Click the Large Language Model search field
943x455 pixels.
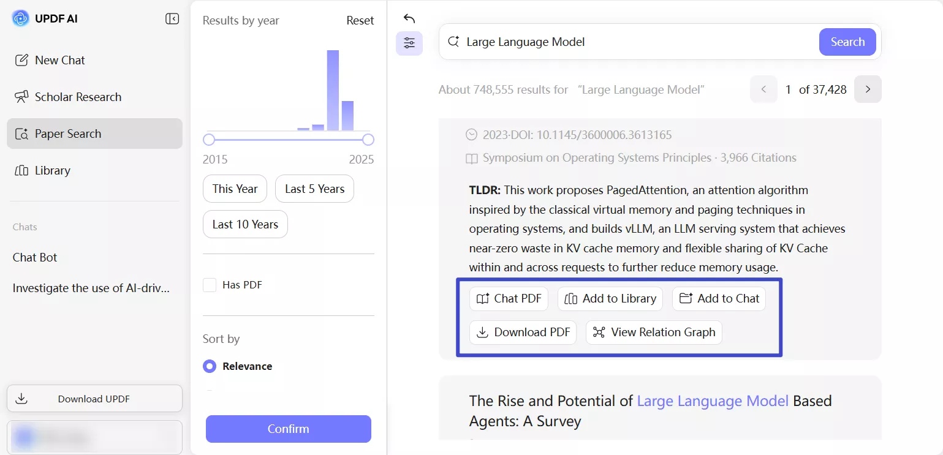(x=637, y=42)
